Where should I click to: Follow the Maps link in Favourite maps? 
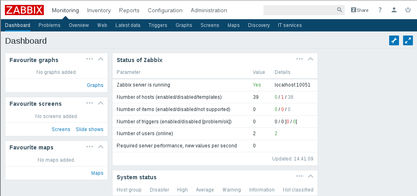click(x=97, y=173)
